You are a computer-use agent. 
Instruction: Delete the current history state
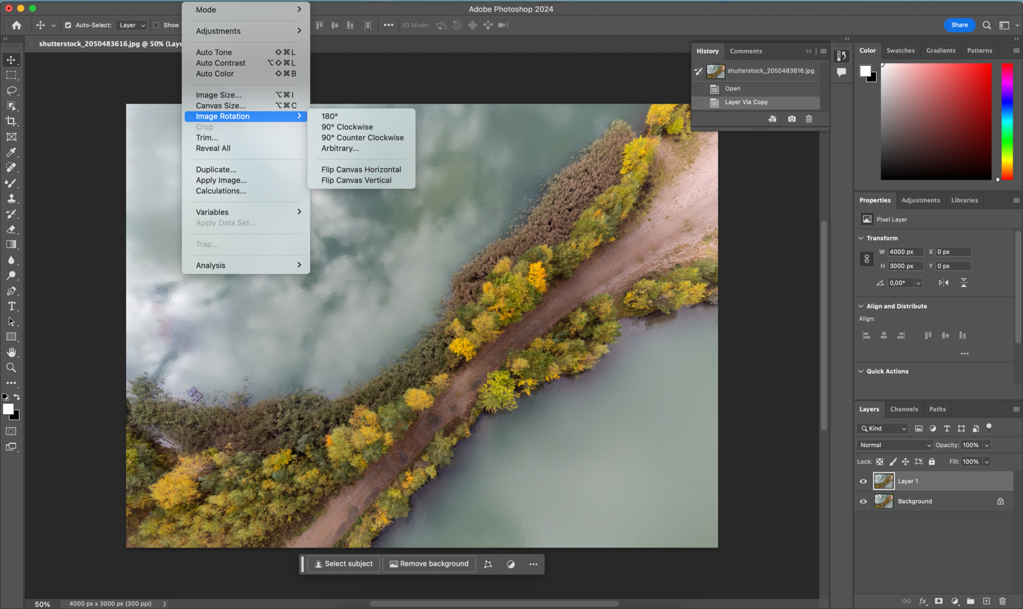[809, 119]
